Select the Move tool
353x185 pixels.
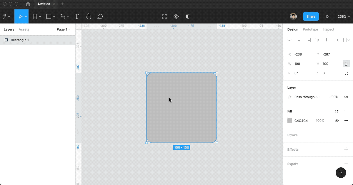pos(19,16)
